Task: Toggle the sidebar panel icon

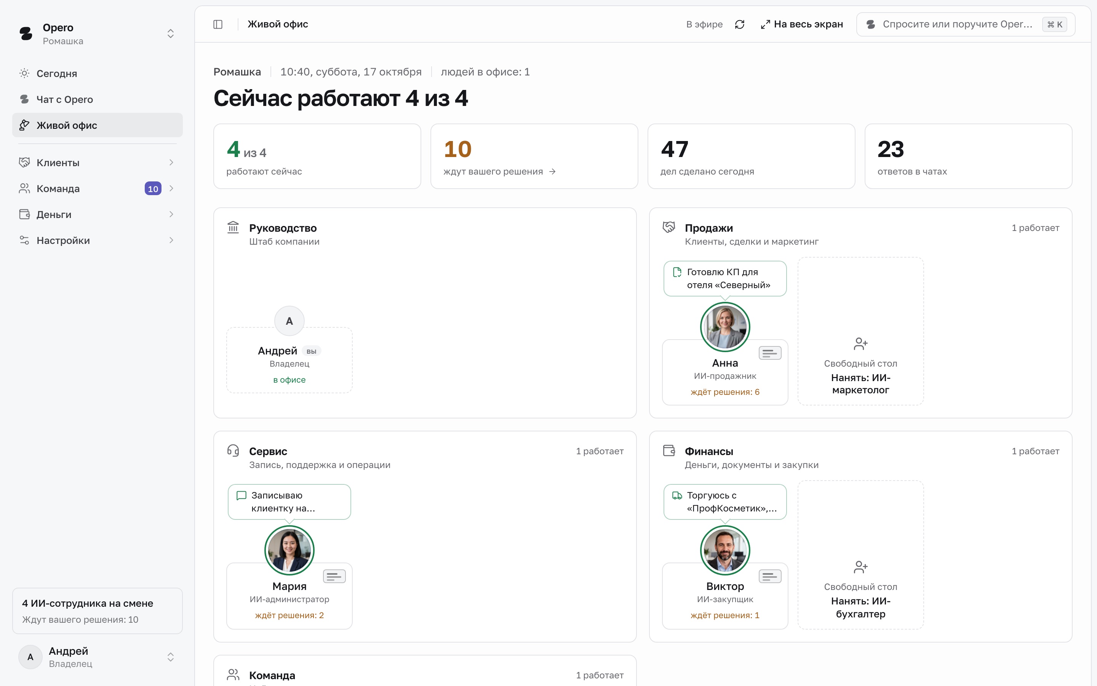Action: tap(217, 24)
